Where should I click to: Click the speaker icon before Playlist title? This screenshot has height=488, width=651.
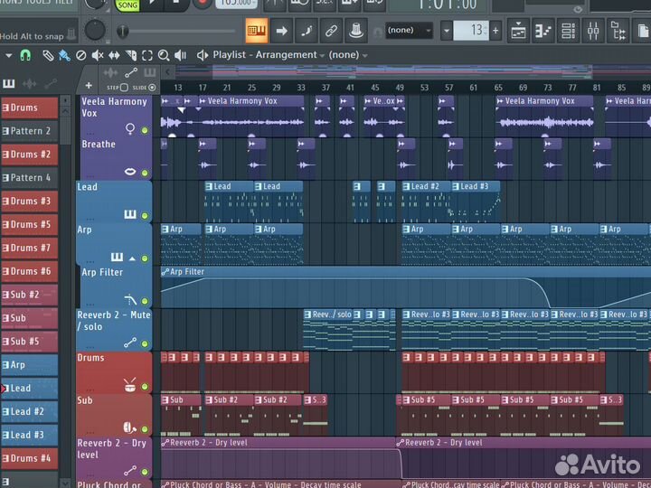tap(203, 55)
